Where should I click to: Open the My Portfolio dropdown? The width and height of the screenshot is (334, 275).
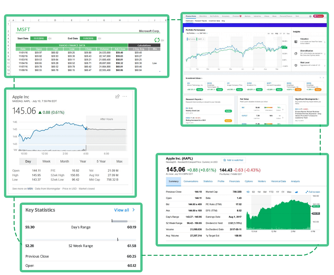(x=191, y=33)
